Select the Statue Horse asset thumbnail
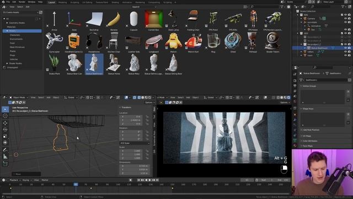The width and height of the screenshot is (353, 199). [114, 65]
